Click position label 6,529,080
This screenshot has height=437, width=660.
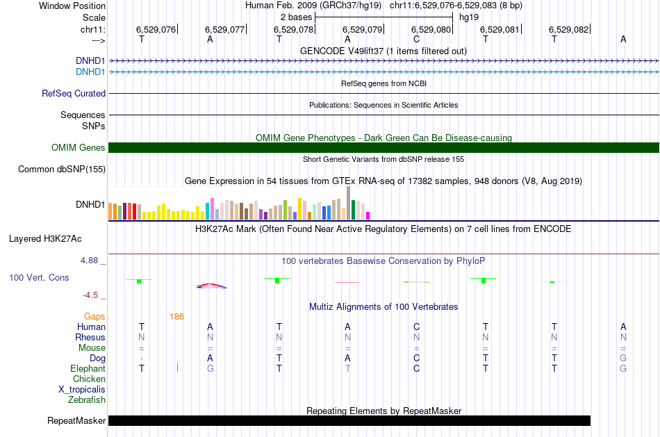pyautogui.click(x=431, y=29)
